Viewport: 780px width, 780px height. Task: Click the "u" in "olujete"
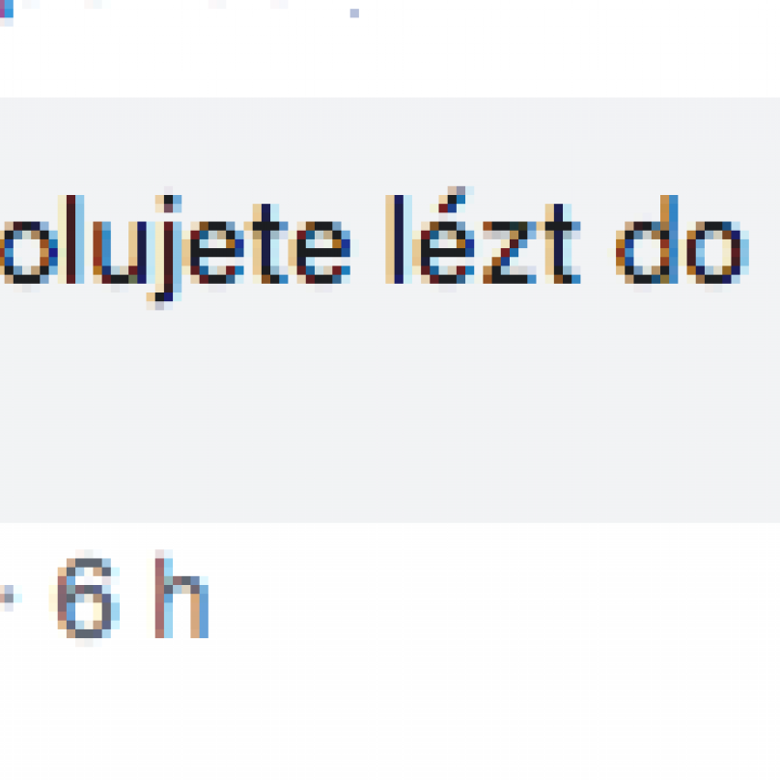click(x=120, y=253)
